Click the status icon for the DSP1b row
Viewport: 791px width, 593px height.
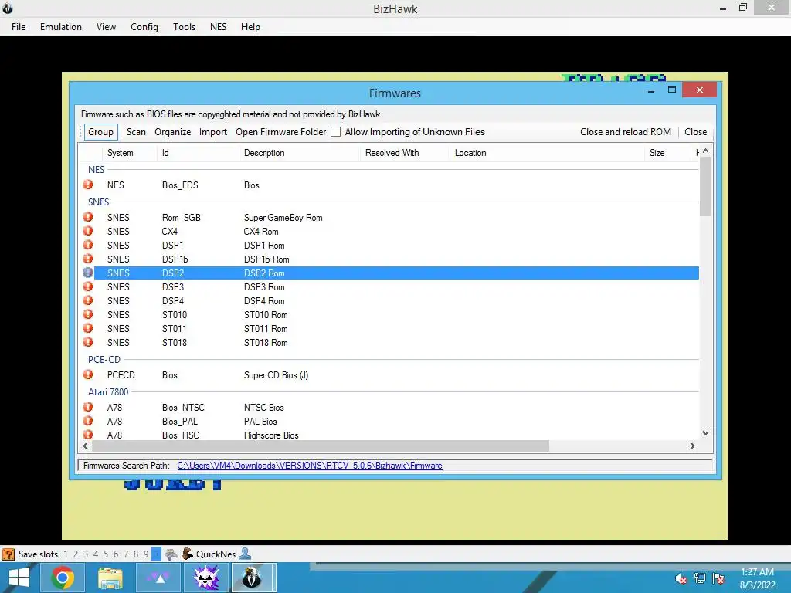point(88,259)
